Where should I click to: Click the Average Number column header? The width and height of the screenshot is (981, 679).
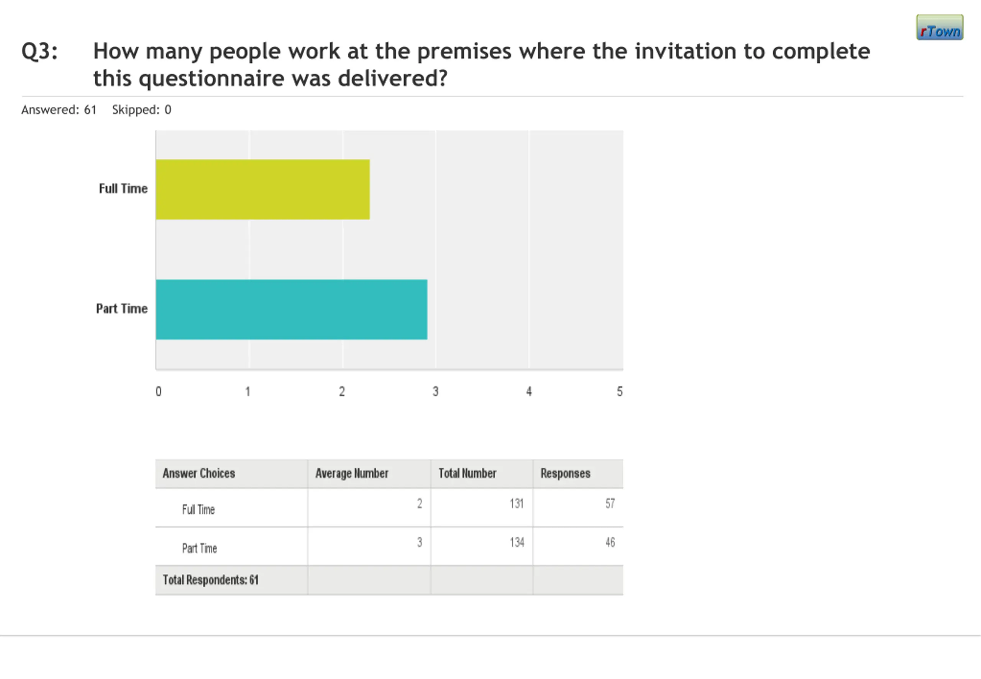[351, 473]
